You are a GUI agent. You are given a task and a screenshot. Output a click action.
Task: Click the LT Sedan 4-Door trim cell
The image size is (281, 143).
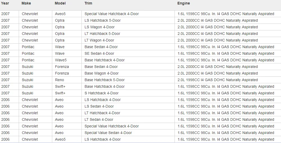(x=99, y=120)
